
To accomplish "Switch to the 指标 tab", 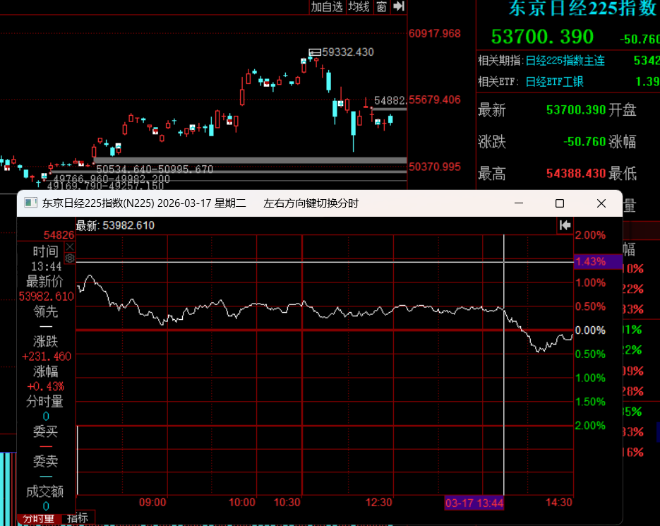I will pos(78,518).
